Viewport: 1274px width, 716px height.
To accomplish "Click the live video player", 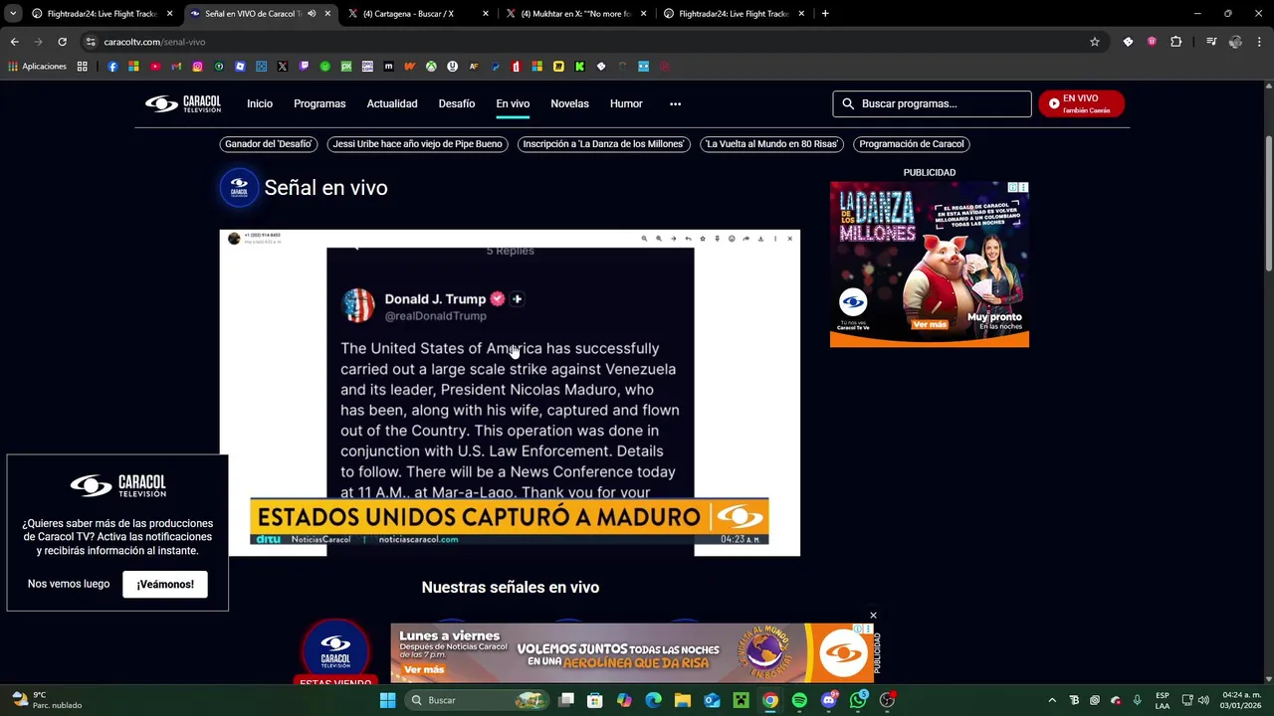I will pos(510,393).
